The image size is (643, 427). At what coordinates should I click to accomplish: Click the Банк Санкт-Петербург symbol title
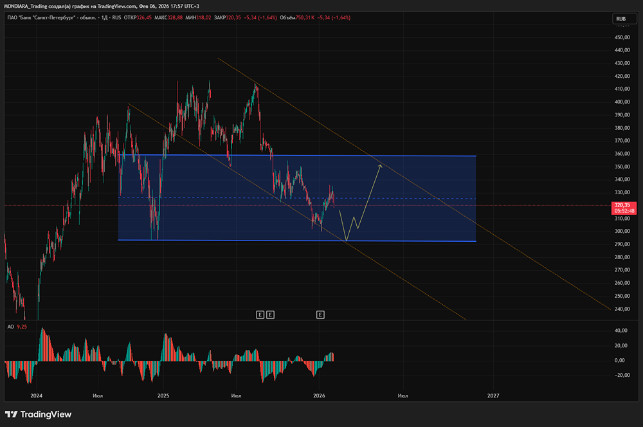[51, 17]
